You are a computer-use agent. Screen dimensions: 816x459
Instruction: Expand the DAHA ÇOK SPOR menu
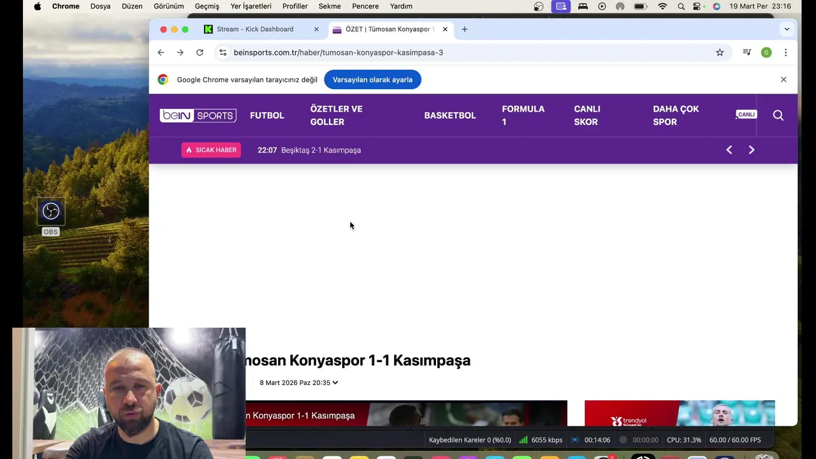click(676, 115)
